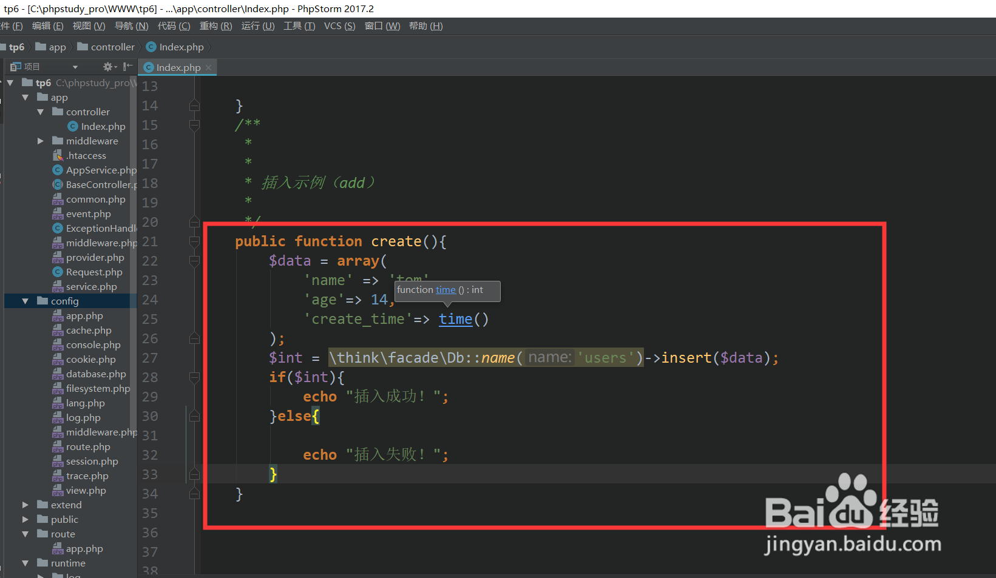Collapse the config folder
Image resolution: width=996 pixels, height=578 pixels.
click(x=25, y=301)
